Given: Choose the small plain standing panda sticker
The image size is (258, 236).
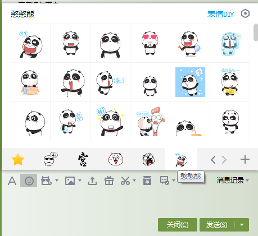Looking at the screenshot, I should point(150,82).
